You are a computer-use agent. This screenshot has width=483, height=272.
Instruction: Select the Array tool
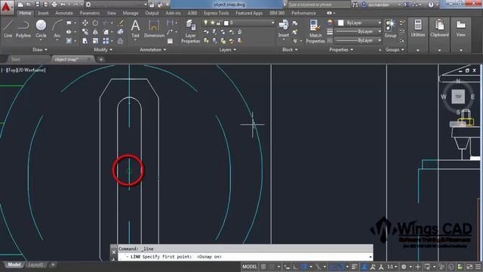(106, 41)
